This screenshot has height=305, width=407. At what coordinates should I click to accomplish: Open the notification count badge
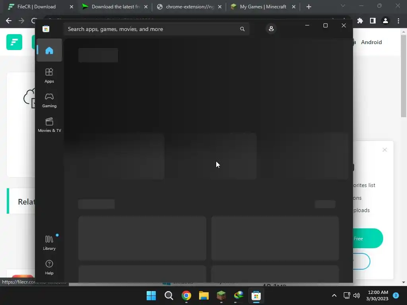396,295
